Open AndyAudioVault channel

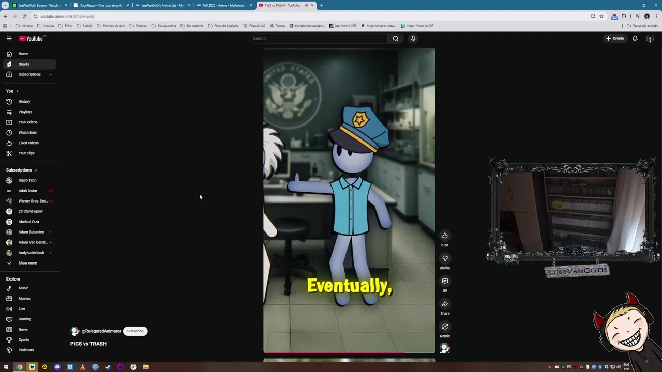click(29, 253)
